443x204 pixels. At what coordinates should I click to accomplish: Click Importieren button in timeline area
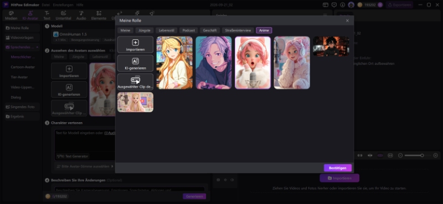[x=339, y=178]
